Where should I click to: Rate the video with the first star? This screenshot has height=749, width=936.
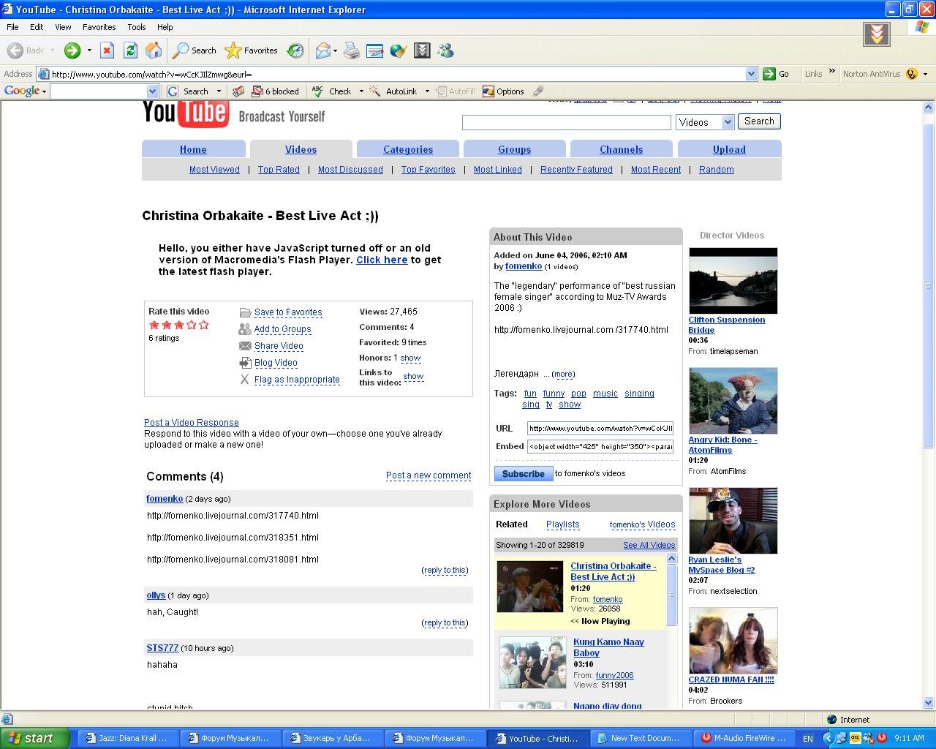coord(154,325)
